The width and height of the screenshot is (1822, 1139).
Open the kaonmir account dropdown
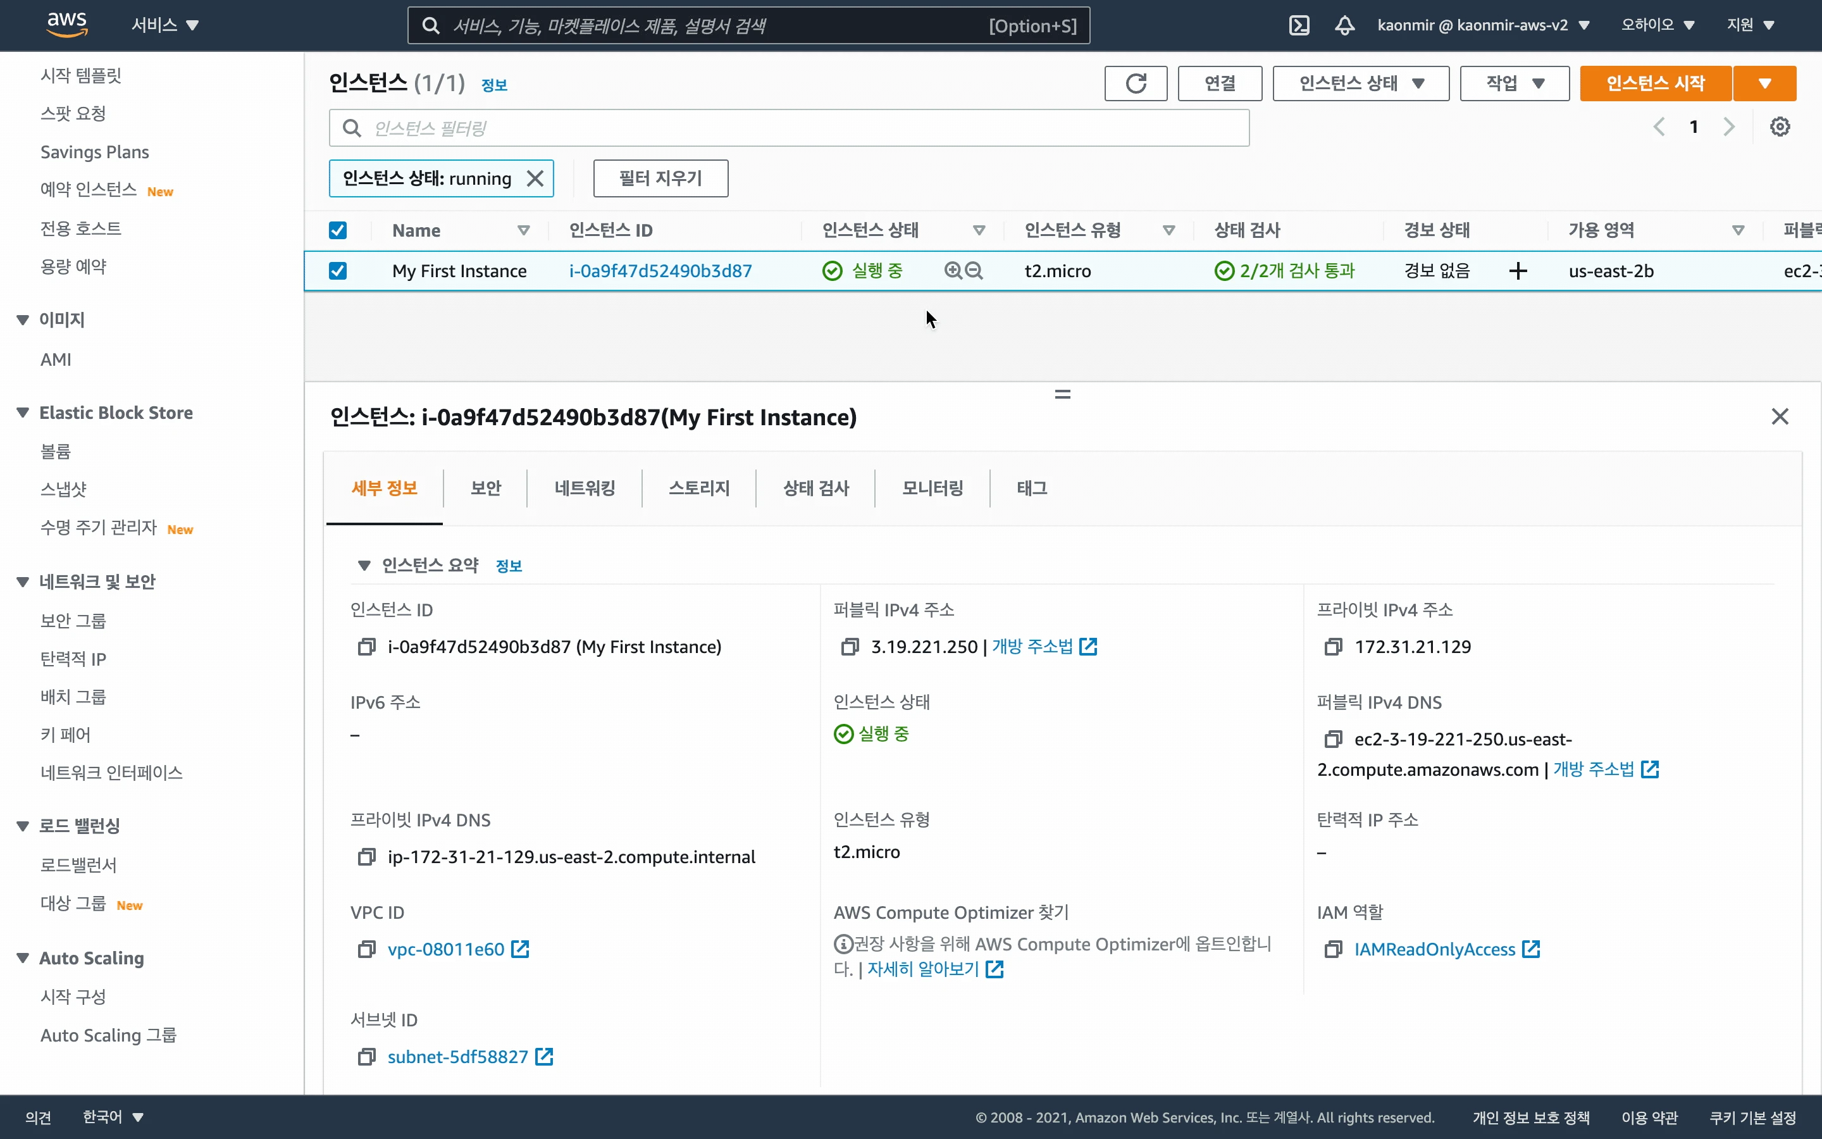1483,25
